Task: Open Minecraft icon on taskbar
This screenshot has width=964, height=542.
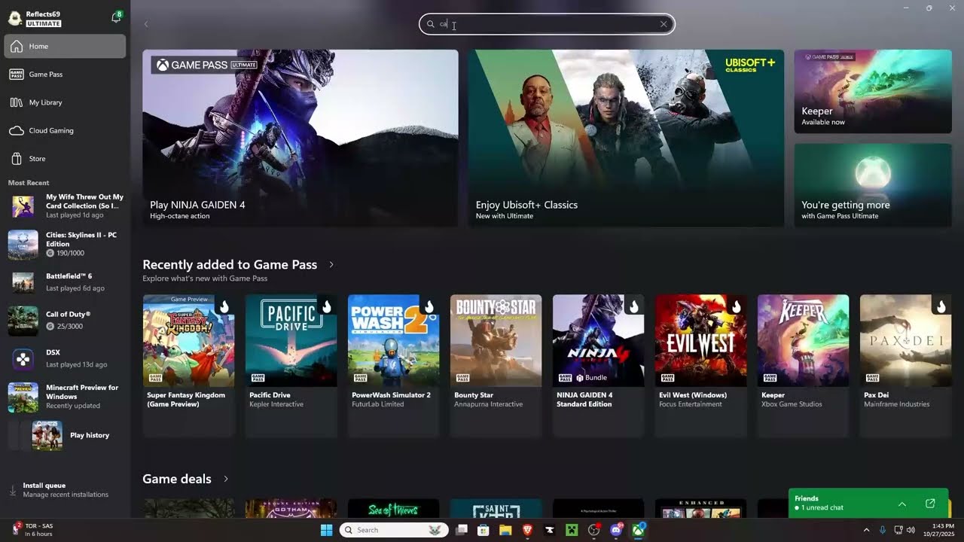Action: tap(572, 530)
